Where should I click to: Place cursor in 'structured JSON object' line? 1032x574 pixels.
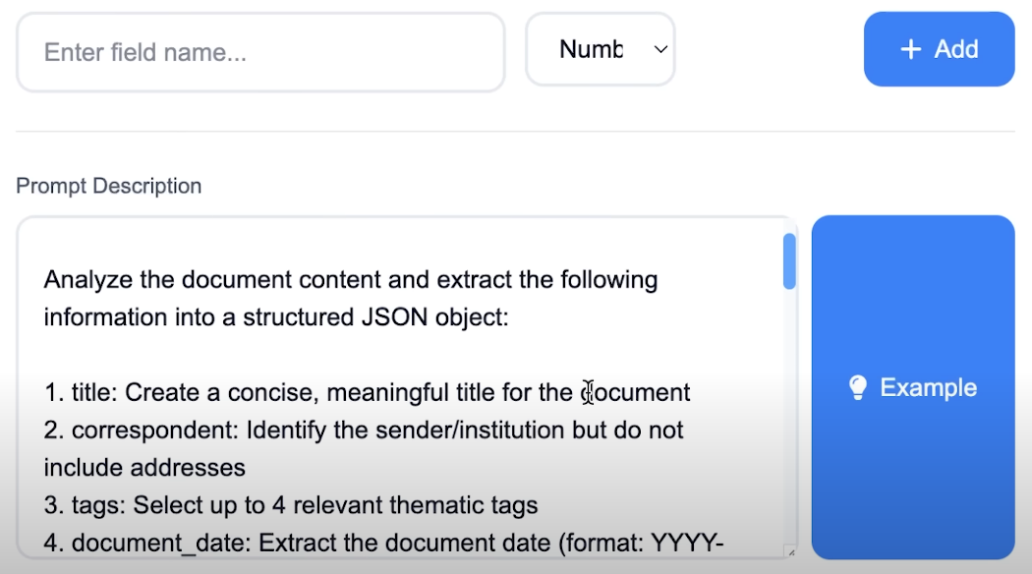[x=276, y=317]
